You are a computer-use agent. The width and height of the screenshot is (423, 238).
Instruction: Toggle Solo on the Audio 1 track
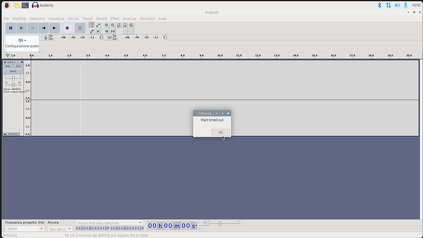pos(18,66)
